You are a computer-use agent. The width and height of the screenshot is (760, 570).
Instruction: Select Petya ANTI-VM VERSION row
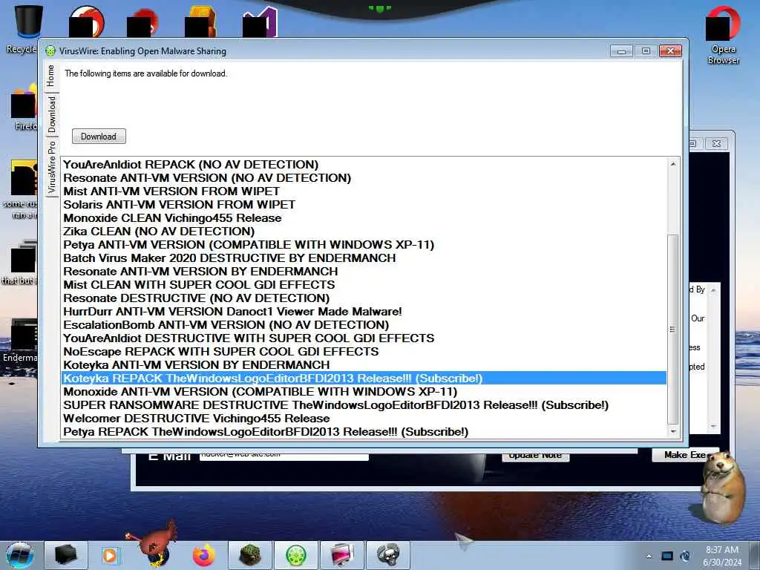point(364,245)
